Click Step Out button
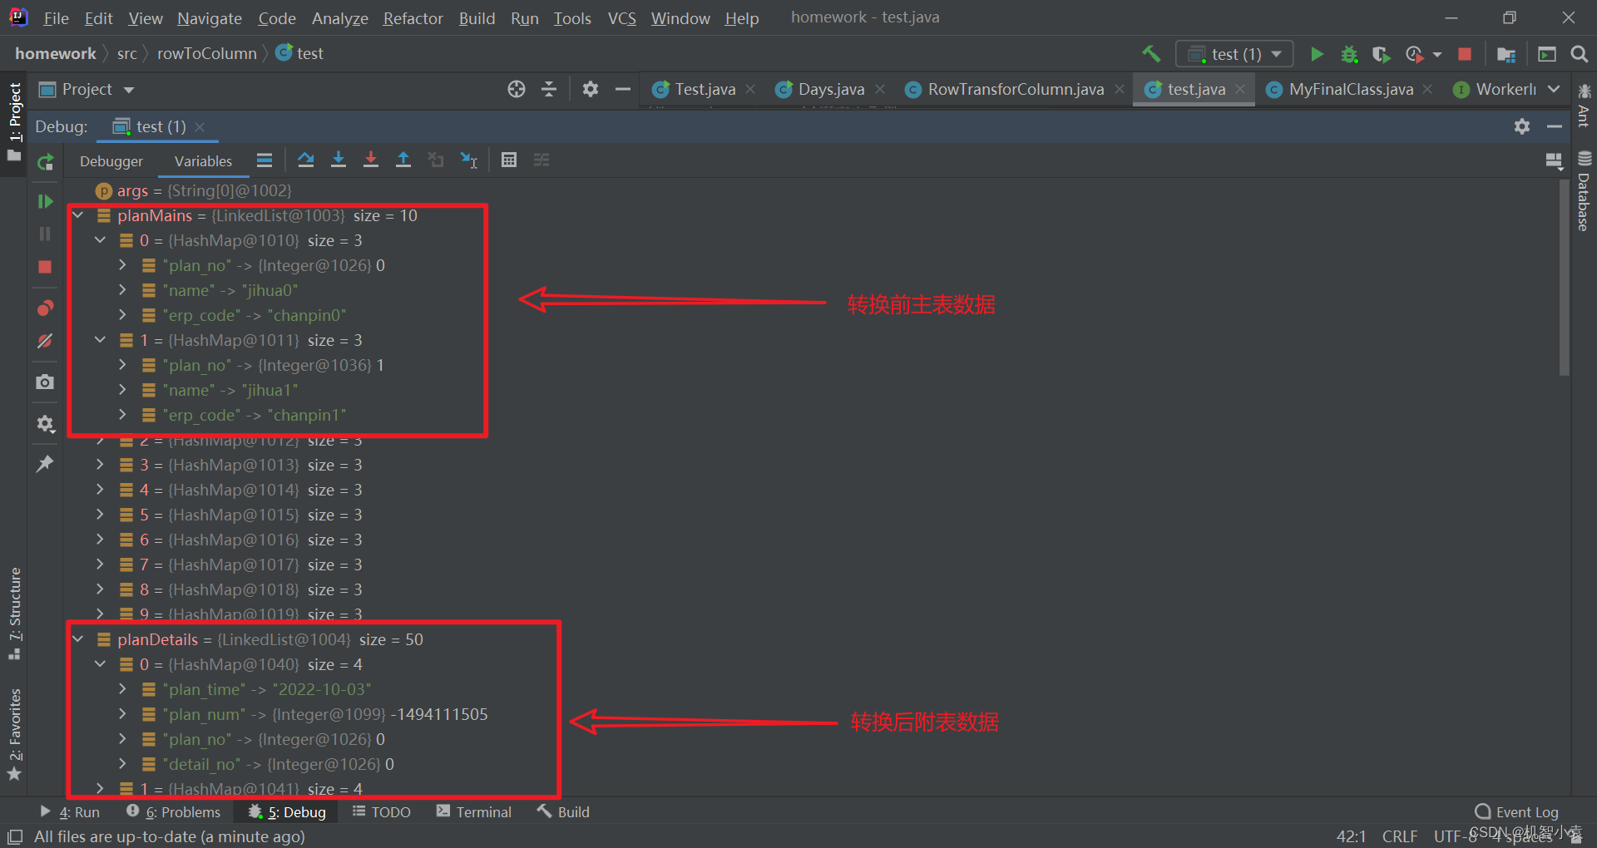The image size is (1597, 848). click(x=403, y=160)
